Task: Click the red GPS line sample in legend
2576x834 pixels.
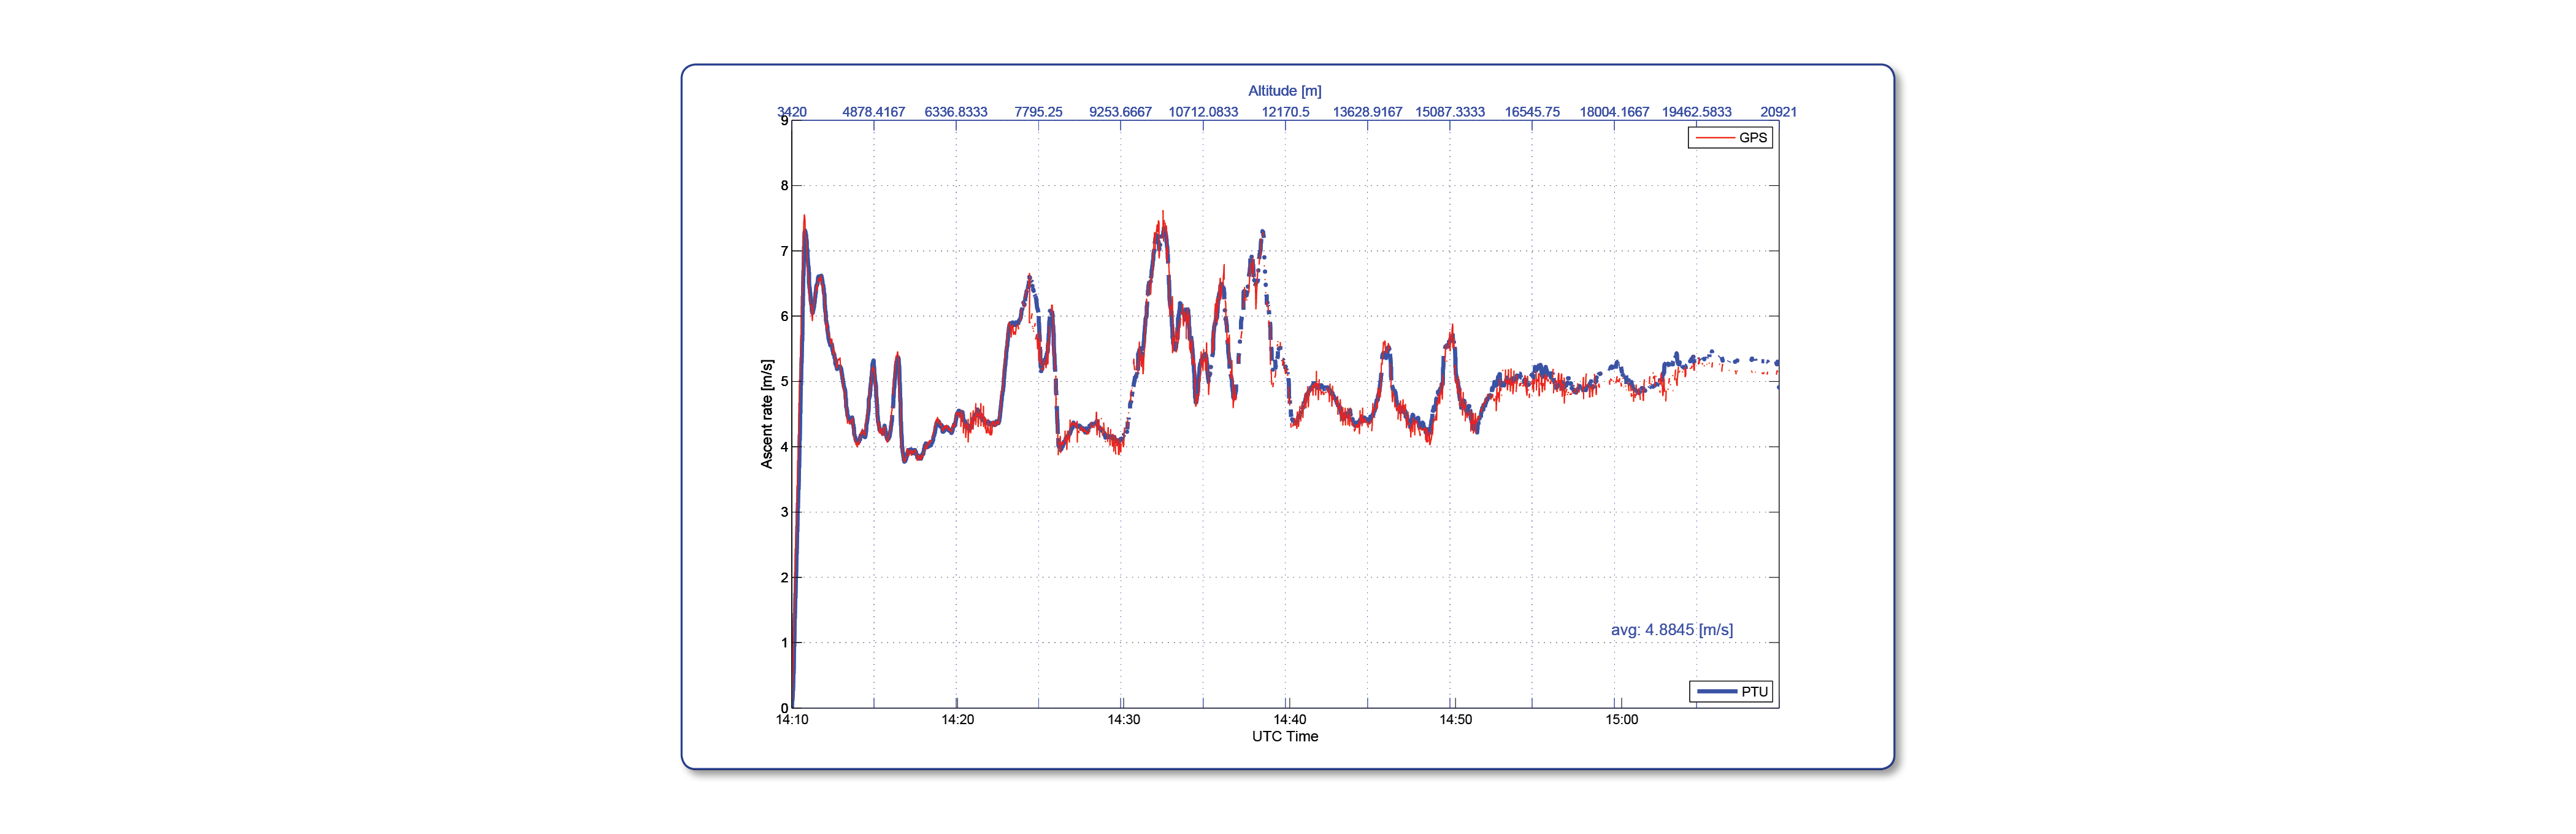Action: click(1714, 138)
